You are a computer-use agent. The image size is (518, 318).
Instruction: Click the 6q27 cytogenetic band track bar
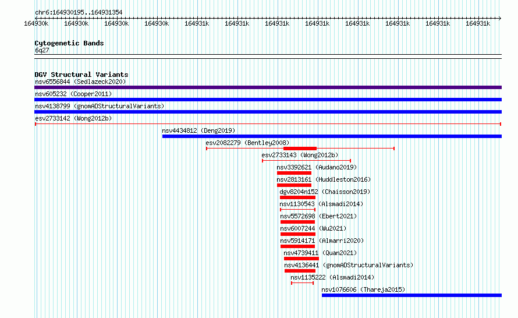[x=268, y=56]
